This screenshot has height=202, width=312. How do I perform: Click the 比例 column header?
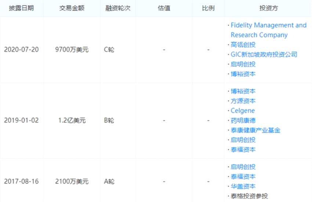point(208,8)
